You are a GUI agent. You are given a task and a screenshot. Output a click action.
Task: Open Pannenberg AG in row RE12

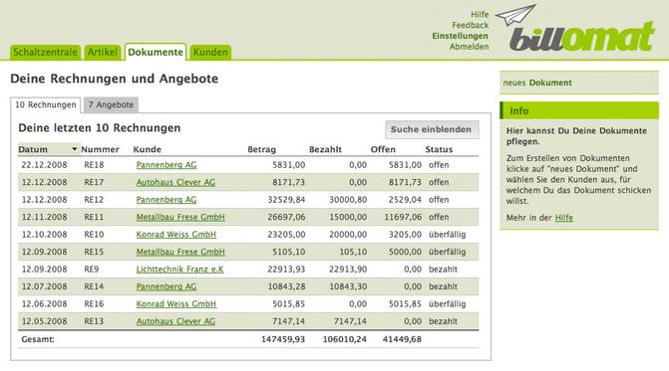(x=167, y=200)
